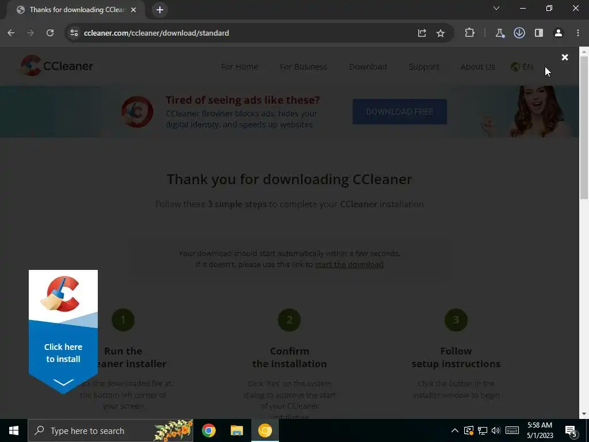Open the notification center

click(571, 431)
